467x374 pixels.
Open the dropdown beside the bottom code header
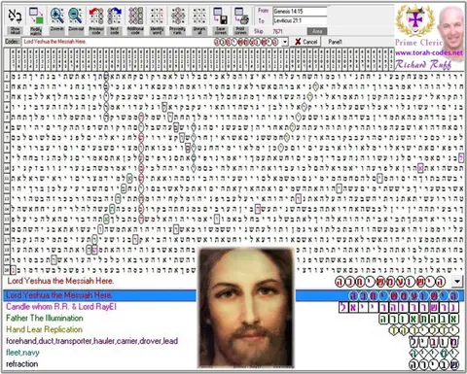click(456, 282)
